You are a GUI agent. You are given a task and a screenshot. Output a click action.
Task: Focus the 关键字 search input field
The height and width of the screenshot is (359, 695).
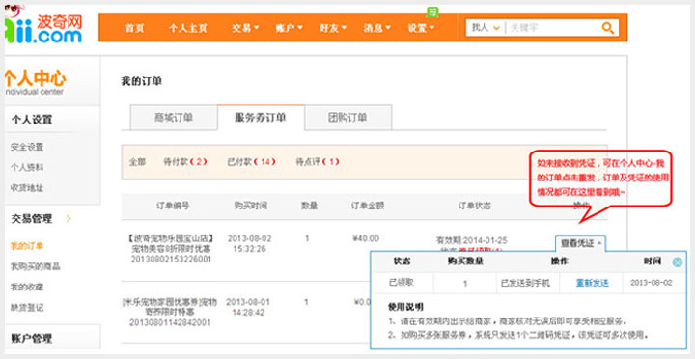(553, 28)
